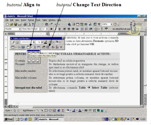Screen dimensions: 151x125
Task: Click the vertical scrollbar down arrow
Action: [x=145, y=95]
